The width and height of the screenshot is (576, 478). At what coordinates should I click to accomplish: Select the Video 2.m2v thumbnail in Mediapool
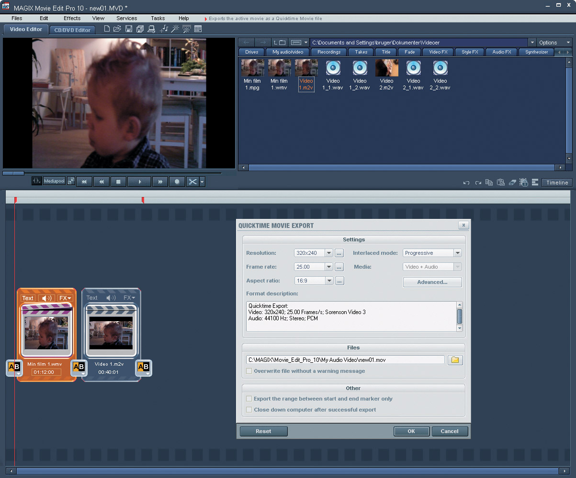pos(387,75)
